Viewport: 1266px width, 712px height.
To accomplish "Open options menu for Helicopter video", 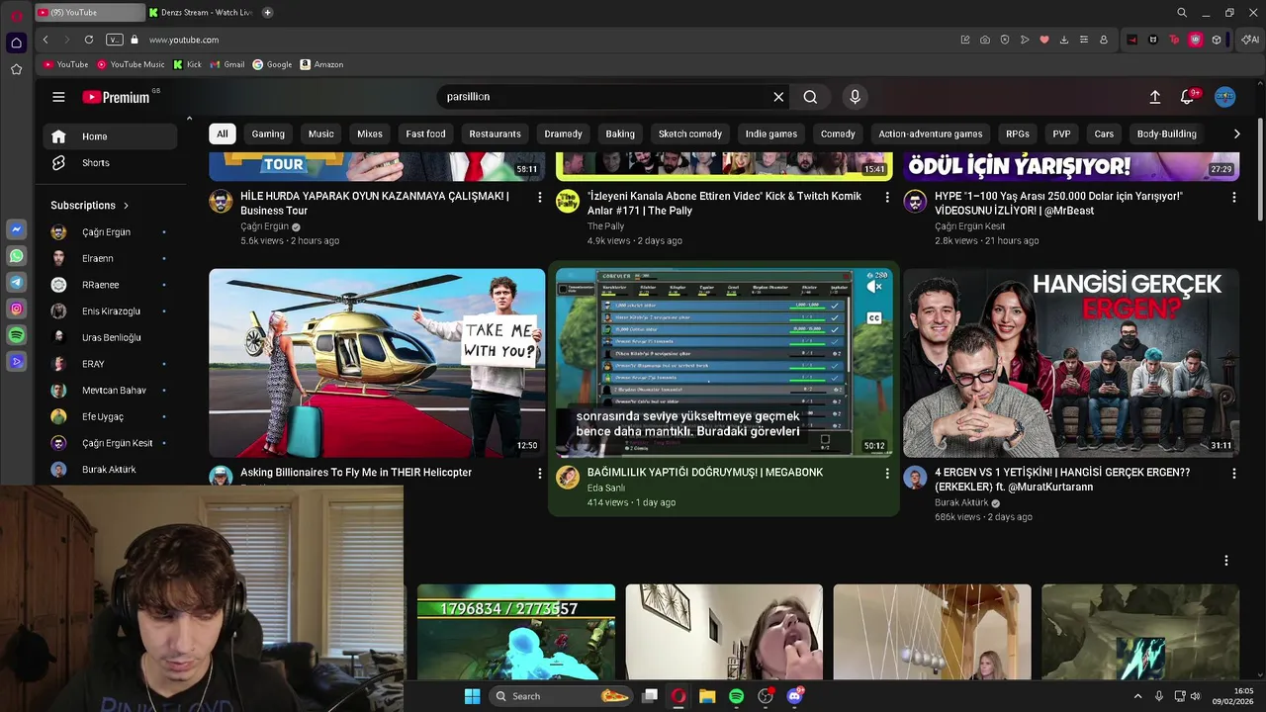I will tap(539, 474).
